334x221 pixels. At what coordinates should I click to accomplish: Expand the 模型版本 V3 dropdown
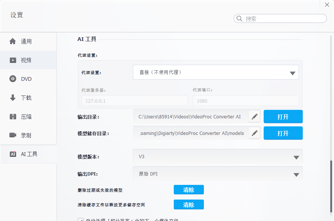click(218, 156)
